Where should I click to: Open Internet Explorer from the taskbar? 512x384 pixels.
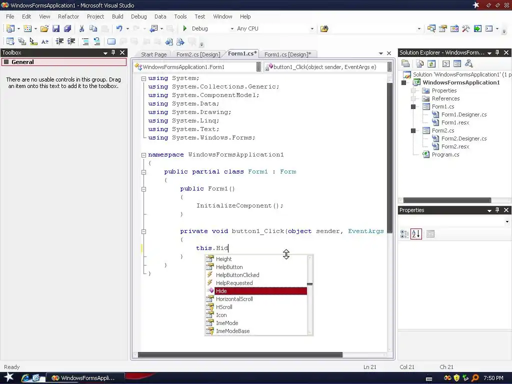25,378
